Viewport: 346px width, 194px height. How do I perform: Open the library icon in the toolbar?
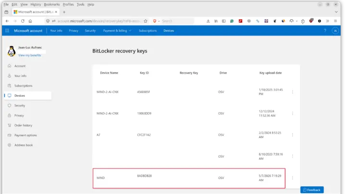216,21
